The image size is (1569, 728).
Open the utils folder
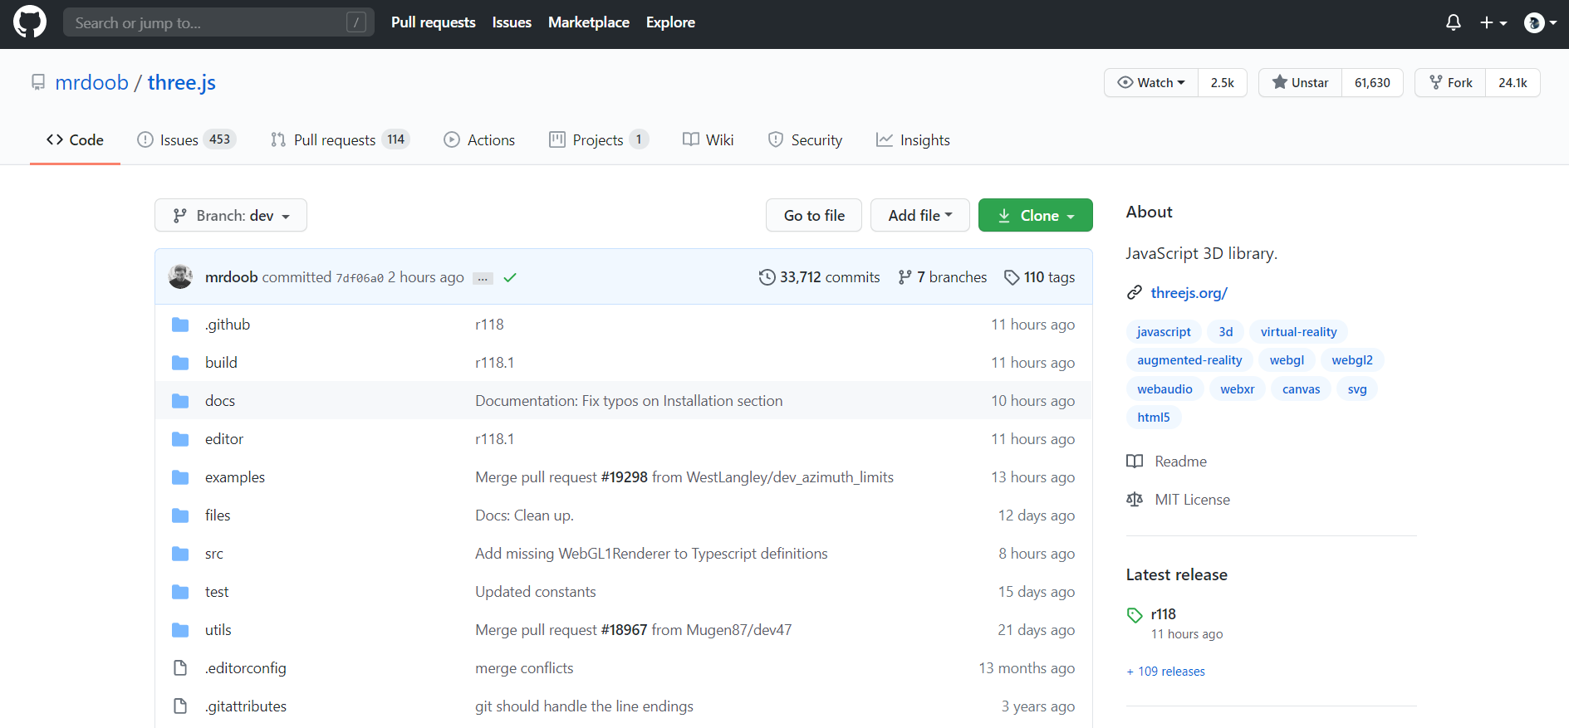tap(218, 629)
